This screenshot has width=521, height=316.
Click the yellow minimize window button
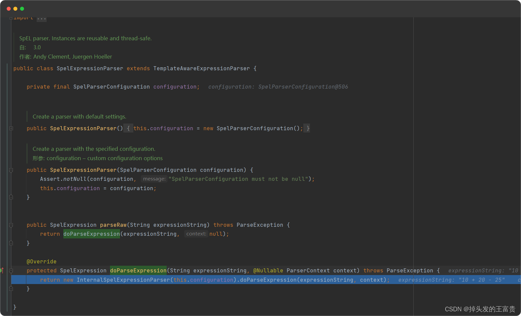point(15,9)
